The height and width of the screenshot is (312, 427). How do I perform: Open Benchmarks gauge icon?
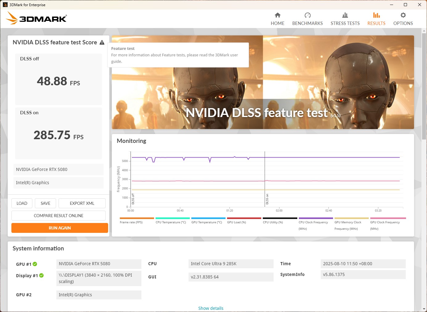307,15
